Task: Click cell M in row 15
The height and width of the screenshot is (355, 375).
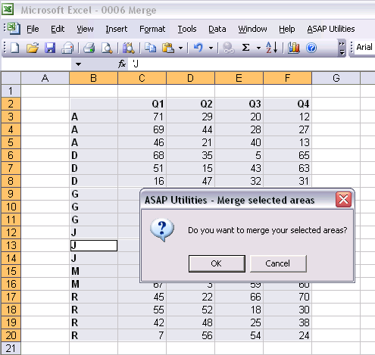Action: (93, 271)
